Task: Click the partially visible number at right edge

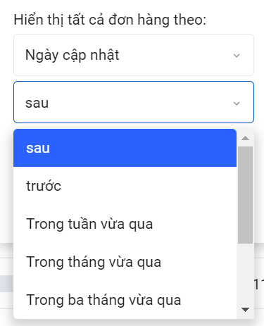Action: click(x=259, y=284)
